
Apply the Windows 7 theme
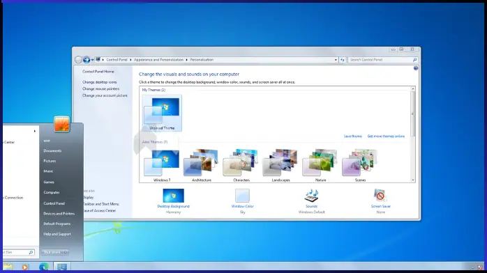[162, 165]
